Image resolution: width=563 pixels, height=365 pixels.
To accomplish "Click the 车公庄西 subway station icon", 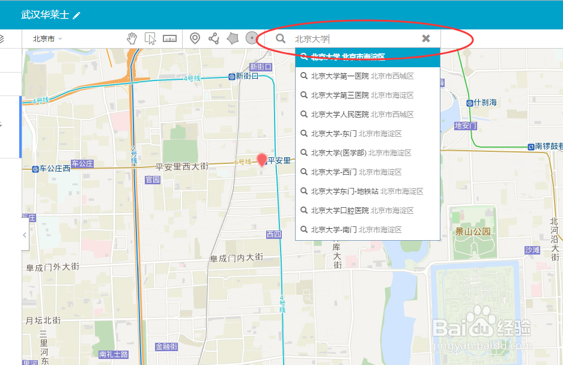I will point(35,169).
